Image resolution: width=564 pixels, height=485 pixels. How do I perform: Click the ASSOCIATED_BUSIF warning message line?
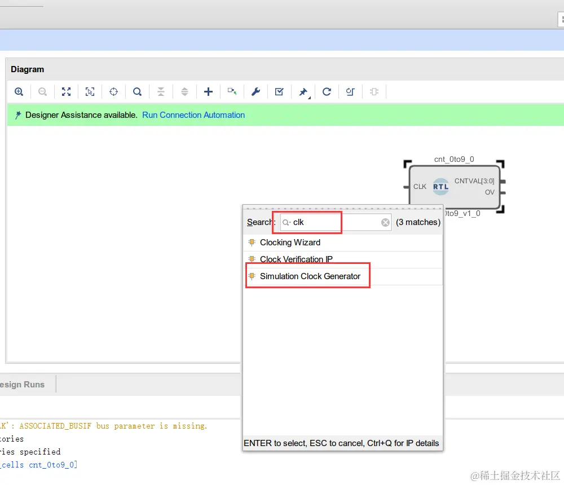(x=104, y=426)
